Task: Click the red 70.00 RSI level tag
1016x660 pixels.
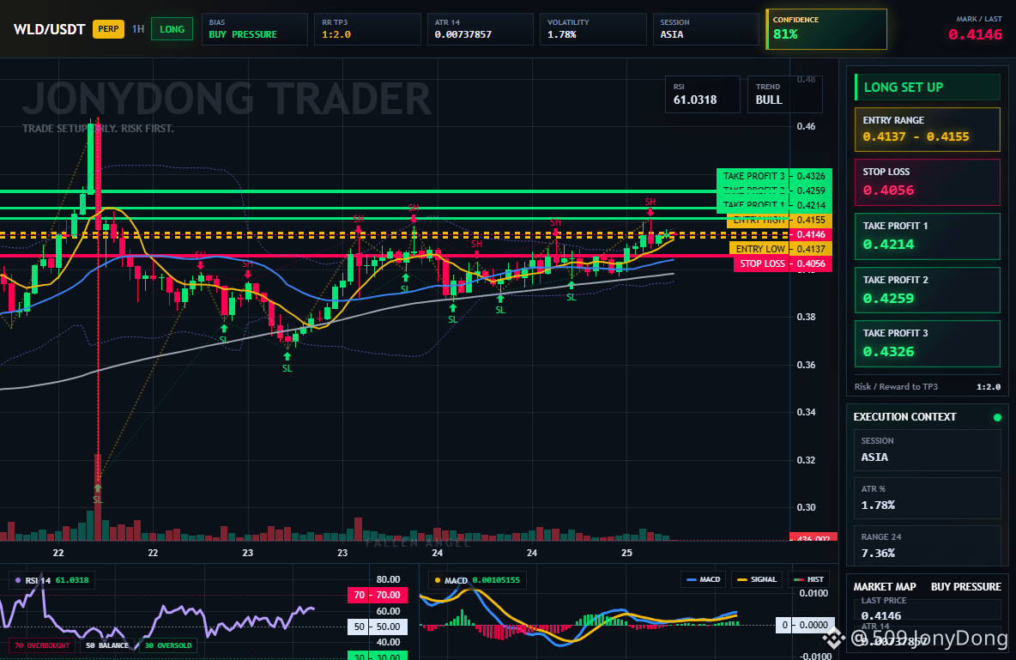Action: [x=378, y=595]
